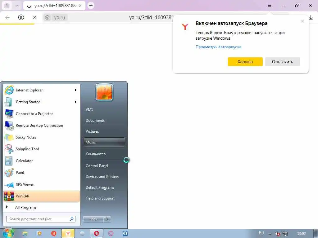Close the ya.ru browser tab
The height and width of the screenshot is (238, 318).
(80, 6)
